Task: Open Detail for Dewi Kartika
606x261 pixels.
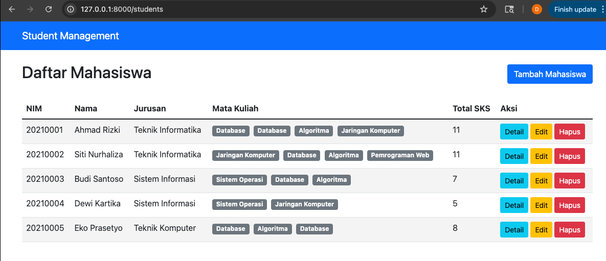Action: click(514, 205)
